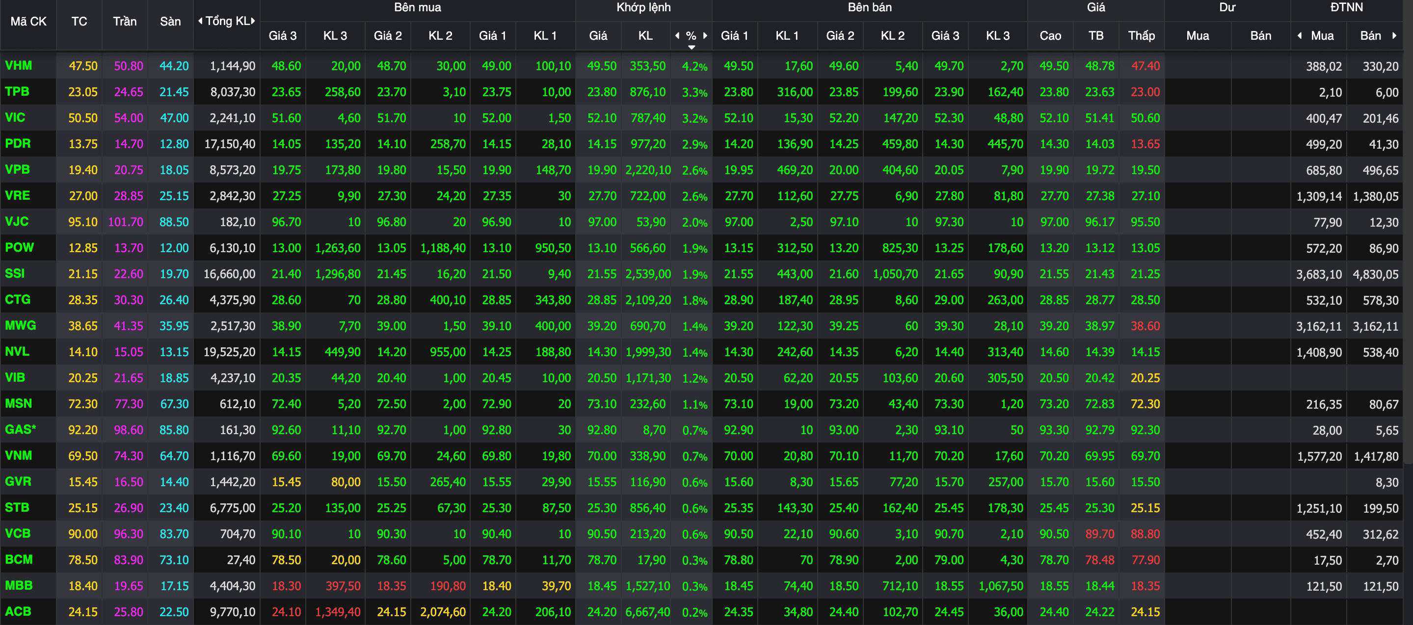Open PDR stock symbol
The image size is (1413, 625).
[x=18, y=144]
